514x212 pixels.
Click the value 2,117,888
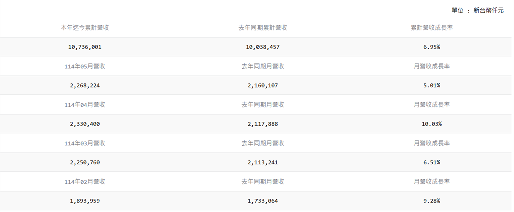263,124
